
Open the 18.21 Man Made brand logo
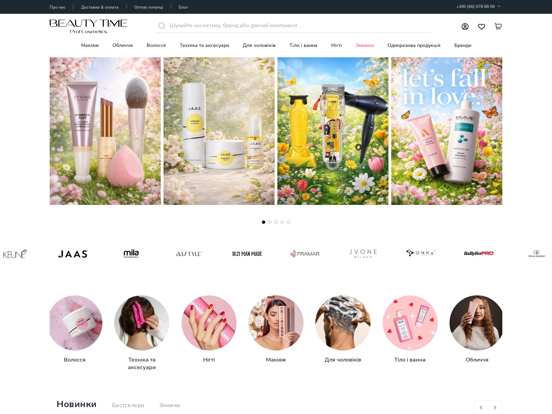coord(247,254)
